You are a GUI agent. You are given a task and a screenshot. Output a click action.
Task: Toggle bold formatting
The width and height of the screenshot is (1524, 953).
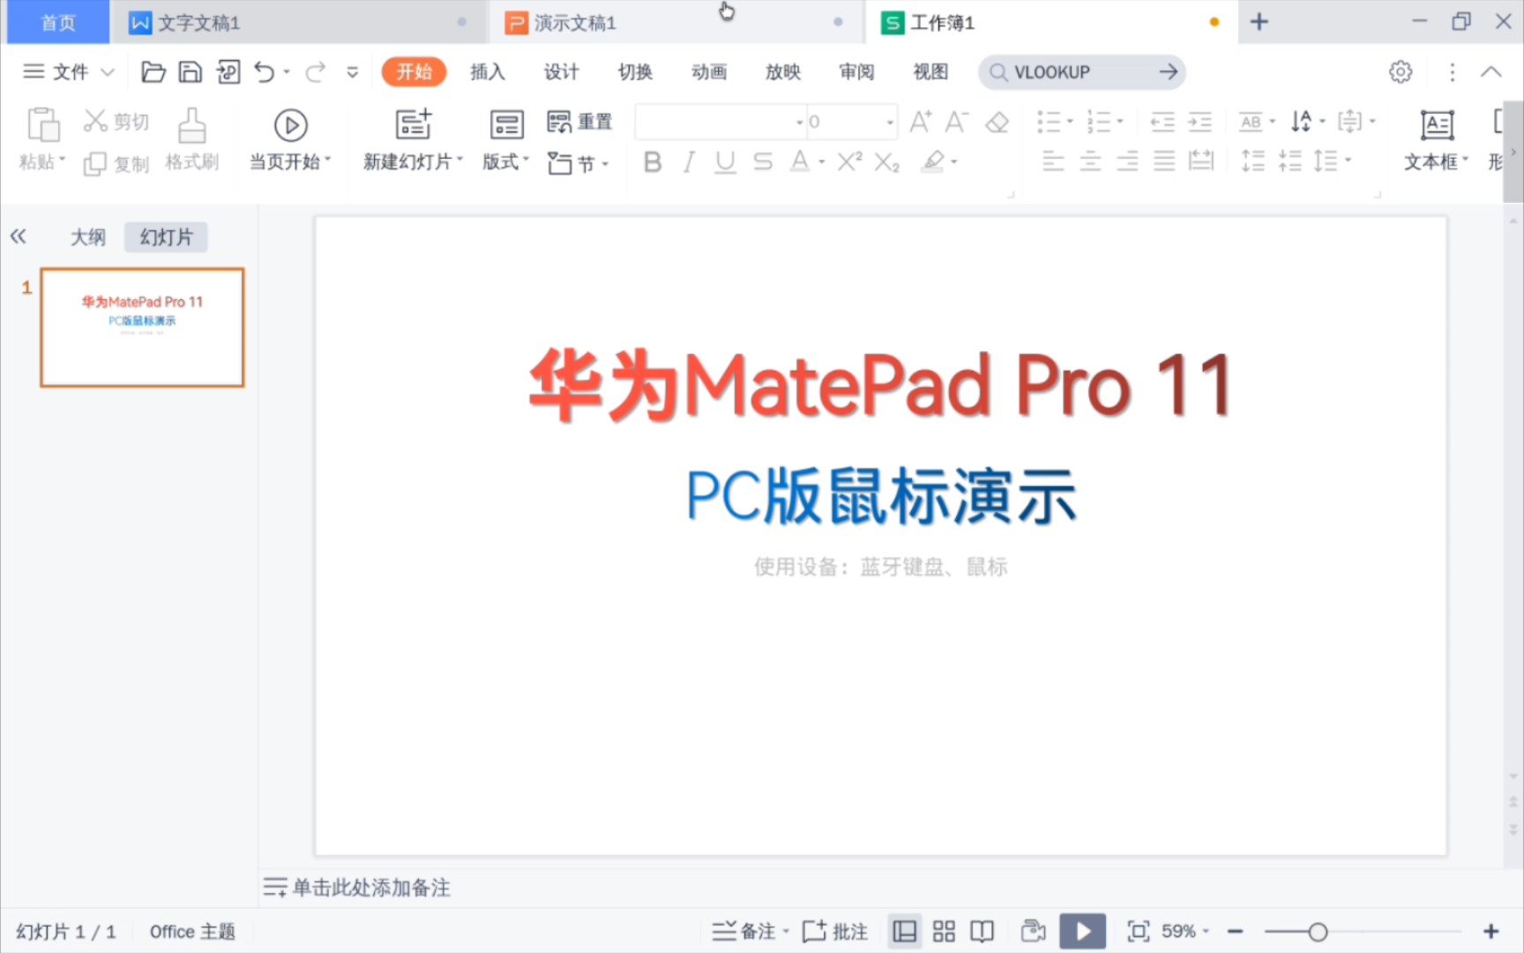click(x=652, y=162)
